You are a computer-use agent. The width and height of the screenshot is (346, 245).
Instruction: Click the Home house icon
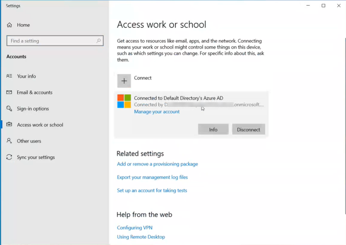click(x=9, y=25)
